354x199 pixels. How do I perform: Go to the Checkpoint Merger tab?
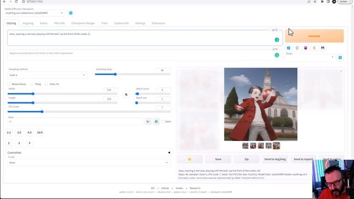(x=83, y=23)
